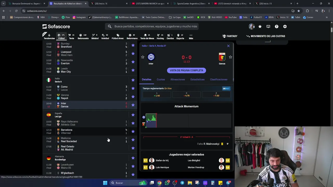Image resolution: width=333 pixels, height=187 pixels.
Task: Toggle favorite star for Bundesliga league
Action: tap(133, 158)
